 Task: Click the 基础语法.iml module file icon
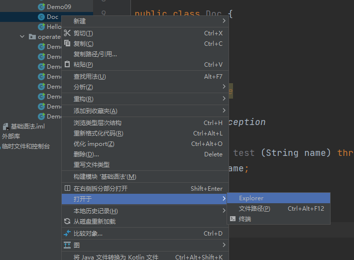click(5, 127)
